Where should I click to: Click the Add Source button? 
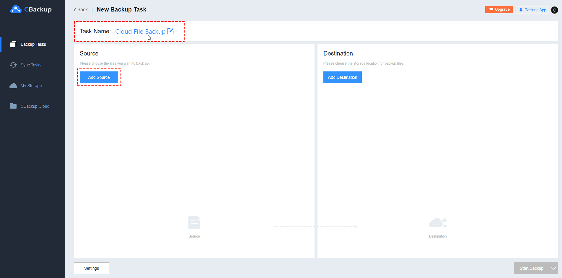click(x=99, y=77)
